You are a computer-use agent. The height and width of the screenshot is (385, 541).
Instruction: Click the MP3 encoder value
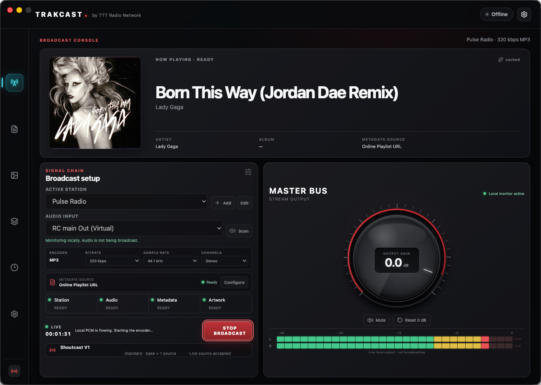point(54,260)
